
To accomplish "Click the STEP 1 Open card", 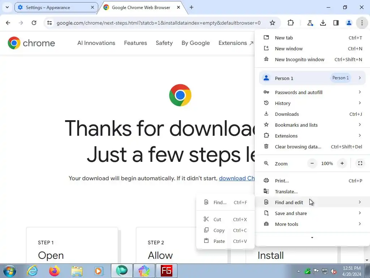I will [72, 245].
